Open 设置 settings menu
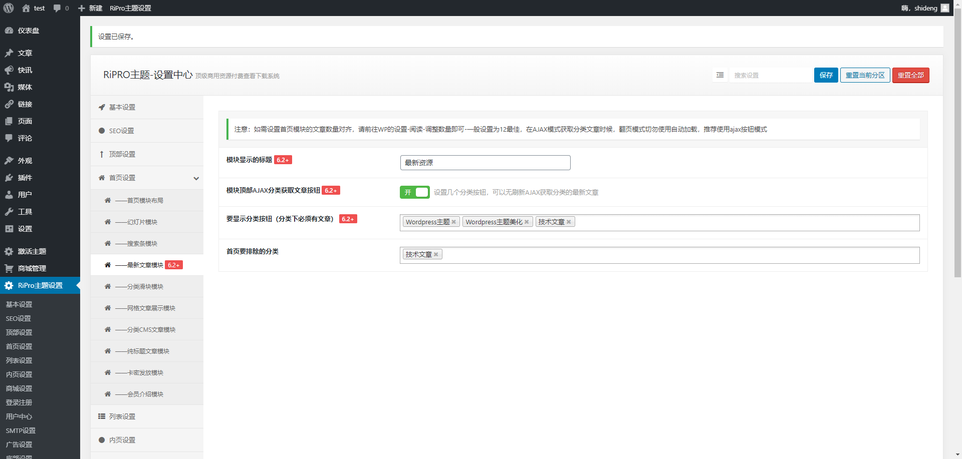This screenshot has height=459, width=962. click(40, 229)
